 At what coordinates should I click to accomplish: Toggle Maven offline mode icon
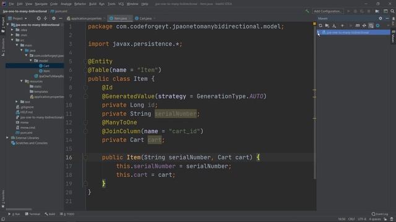point(364,26)
